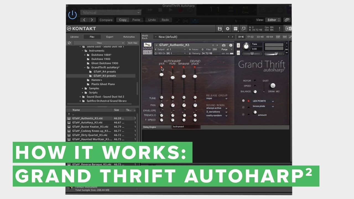This screenshot has width=354, height=199.
Task: Click the DRINK ME! button
Action: (273, 86)
